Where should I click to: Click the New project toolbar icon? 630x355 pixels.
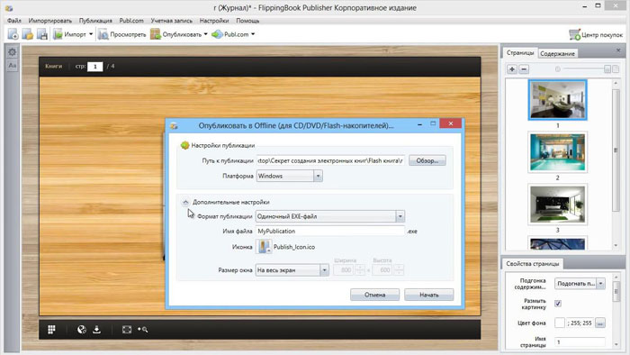(x=13, y=34)
